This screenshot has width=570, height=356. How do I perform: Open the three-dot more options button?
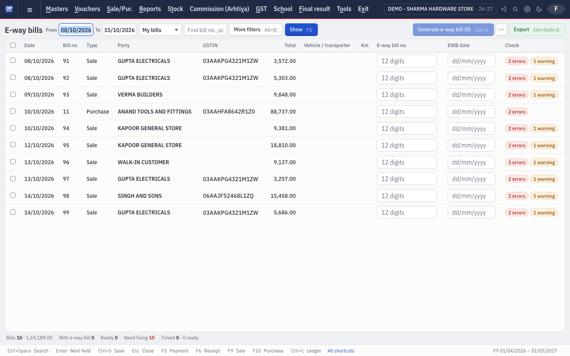502,30
